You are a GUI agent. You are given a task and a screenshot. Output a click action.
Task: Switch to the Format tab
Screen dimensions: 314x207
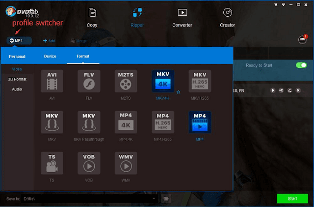click(83, 56)
